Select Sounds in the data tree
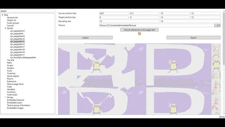225x127 pixels. coord(10,25)
